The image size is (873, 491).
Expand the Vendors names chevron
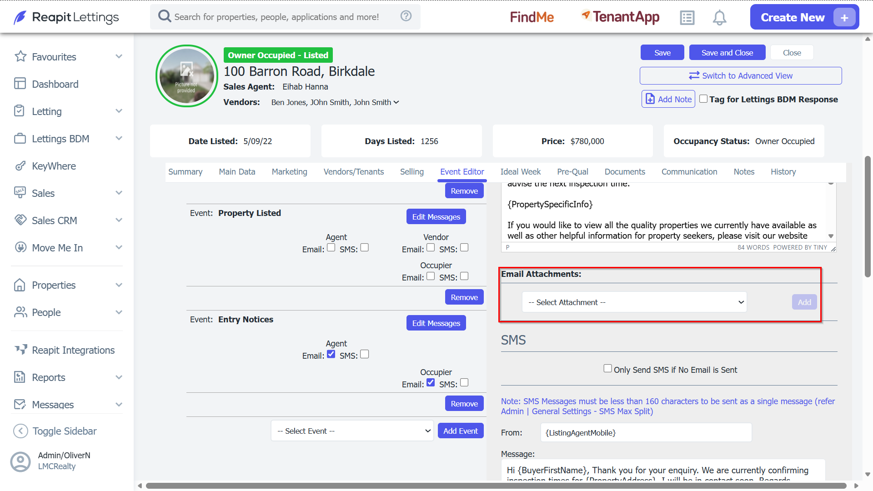[x=396, y=102]
